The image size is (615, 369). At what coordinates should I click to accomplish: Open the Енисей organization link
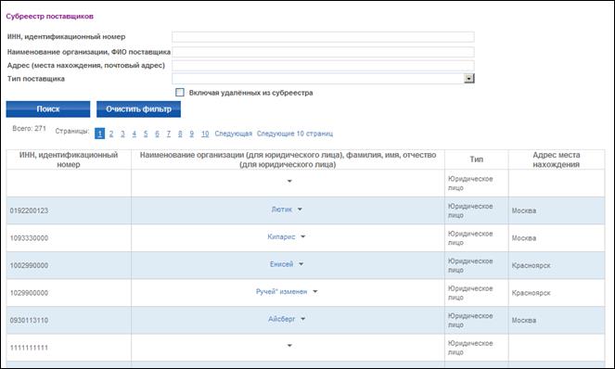(x=281, y=264)
